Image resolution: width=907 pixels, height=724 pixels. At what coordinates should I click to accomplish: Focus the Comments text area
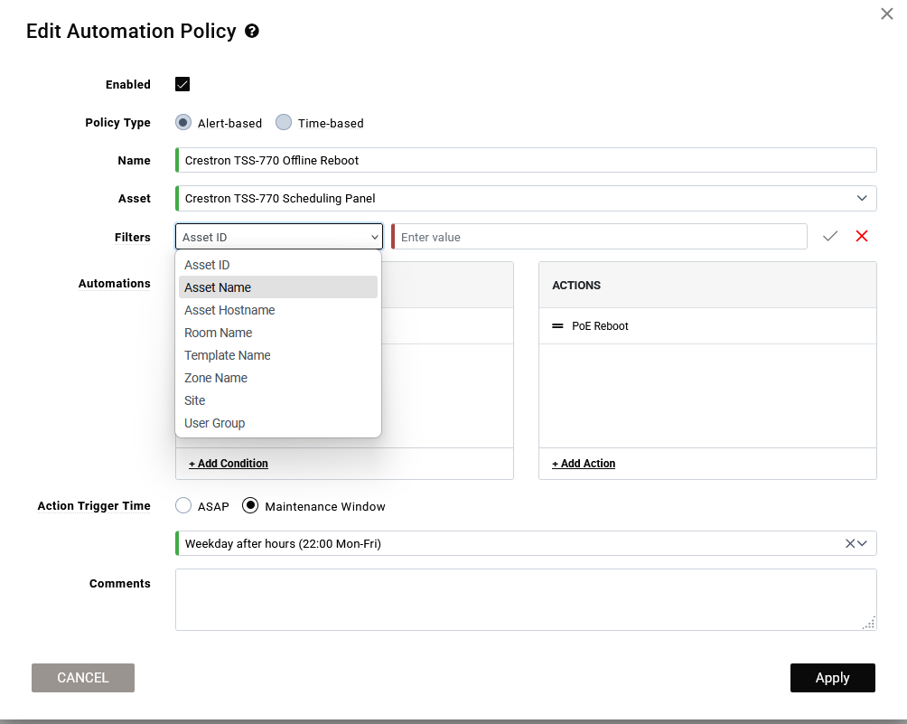526,599
